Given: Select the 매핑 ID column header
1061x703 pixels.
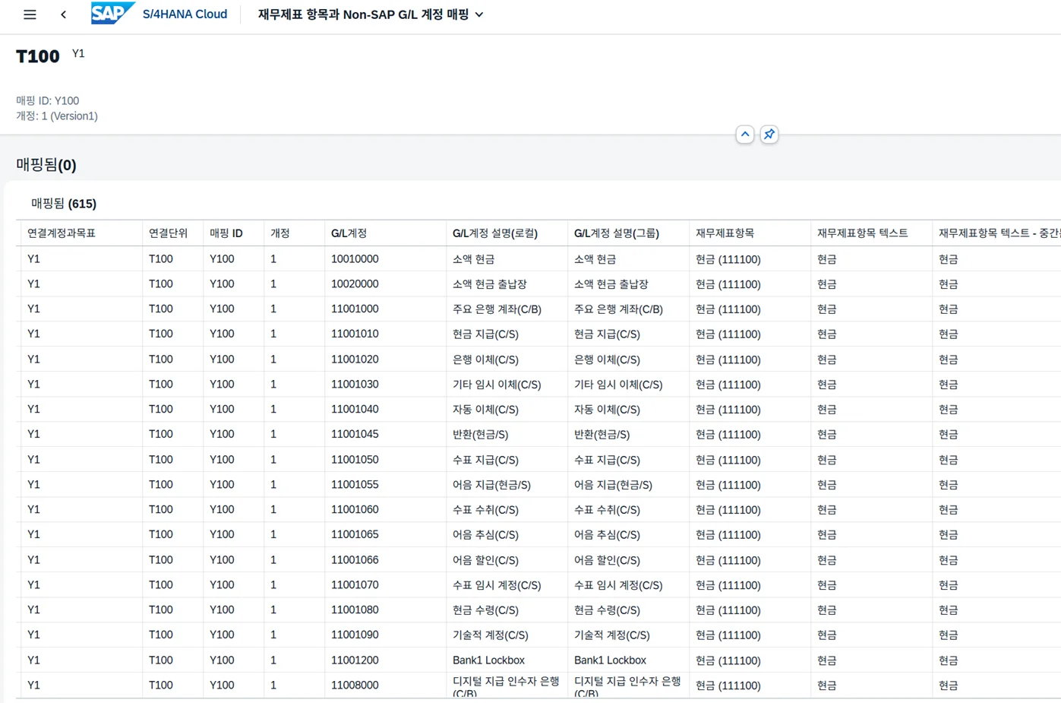Looking at the screenshot, I should [x=226, y=233].
